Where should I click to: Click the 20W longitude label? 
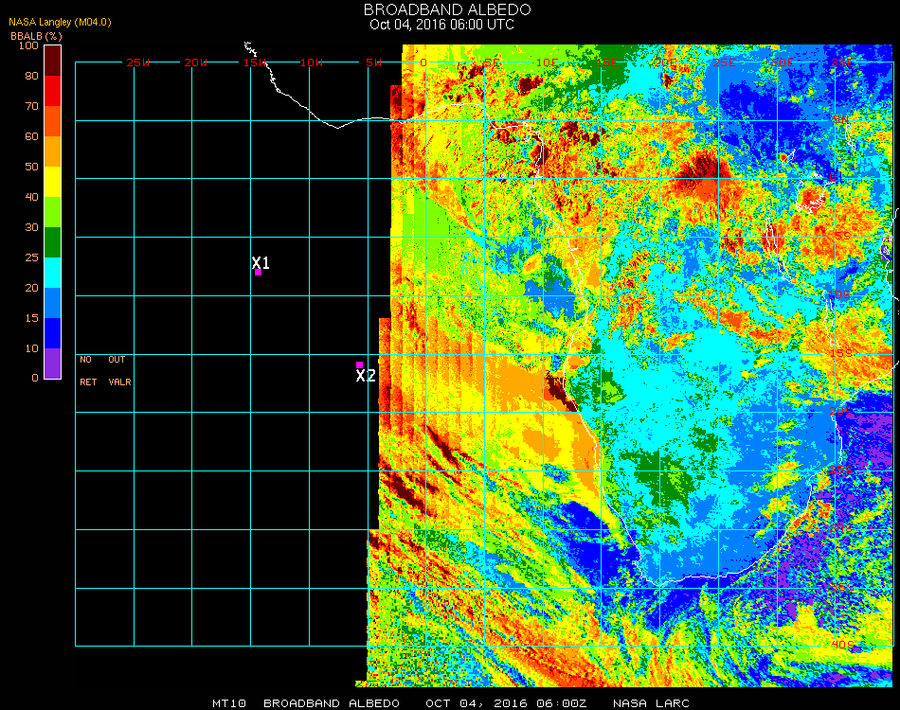(x=196, y=62)
